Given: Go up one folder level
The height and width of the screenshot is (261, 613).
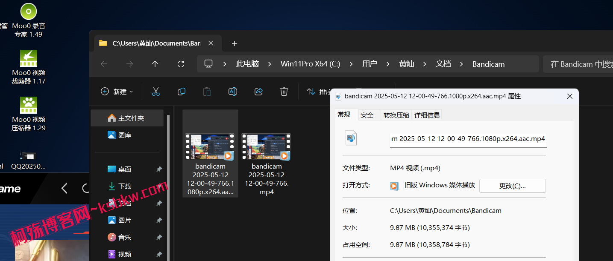Looking at the screenshot, I should (155, 64).
